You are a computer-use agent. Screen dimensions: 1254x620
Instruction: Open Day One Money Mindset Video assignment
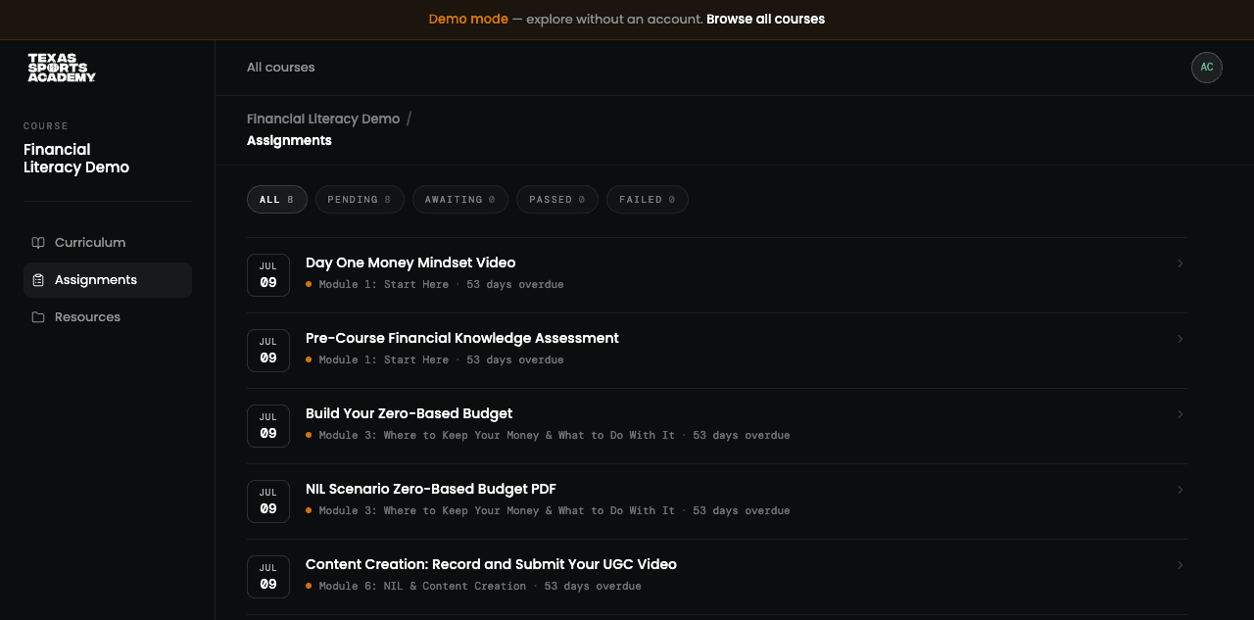click(717, 275)
